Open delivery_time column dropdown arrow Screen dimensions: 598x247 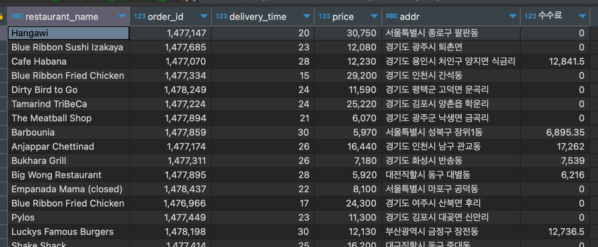pos(306,16)
